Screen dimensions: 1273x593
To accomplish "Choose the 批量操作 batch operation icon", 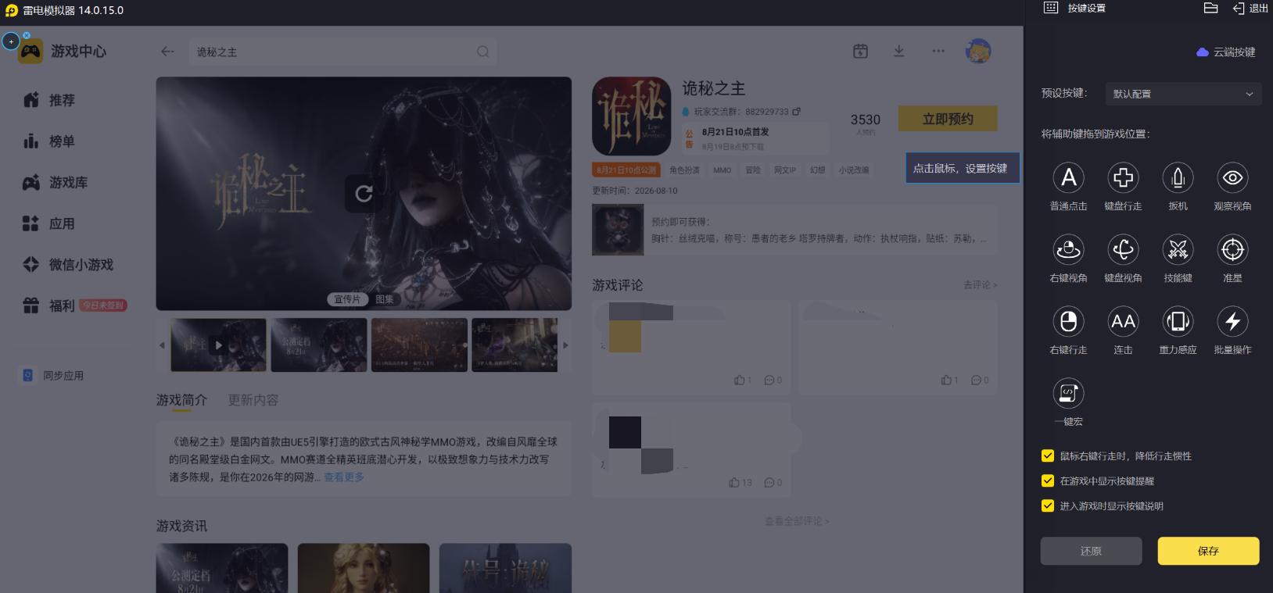I will click(x=1232, y=322).
